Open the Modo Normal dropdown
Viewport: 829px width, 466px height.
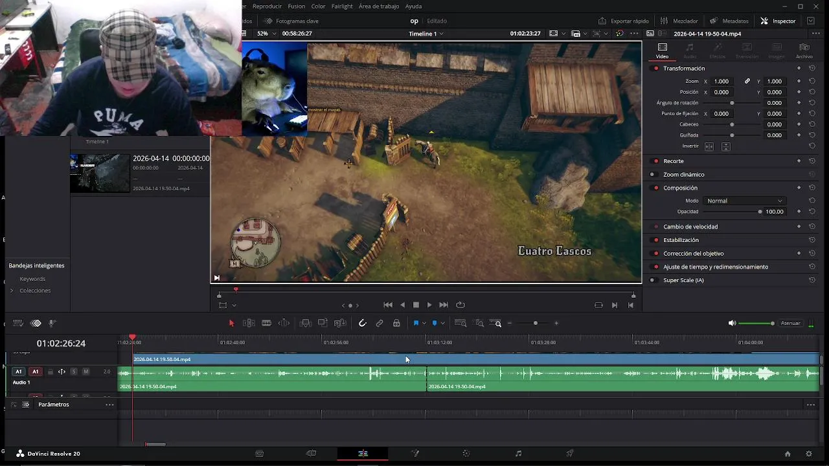[x=744, y=201]
